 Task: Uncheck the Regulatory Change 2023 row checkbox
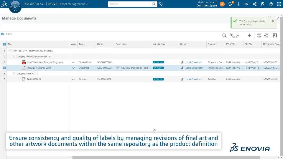(4, 68)
